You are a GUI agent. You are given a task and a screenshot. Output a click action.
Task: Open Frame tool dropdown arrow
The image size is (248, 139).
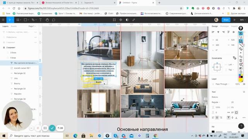(x=21, y=20)
